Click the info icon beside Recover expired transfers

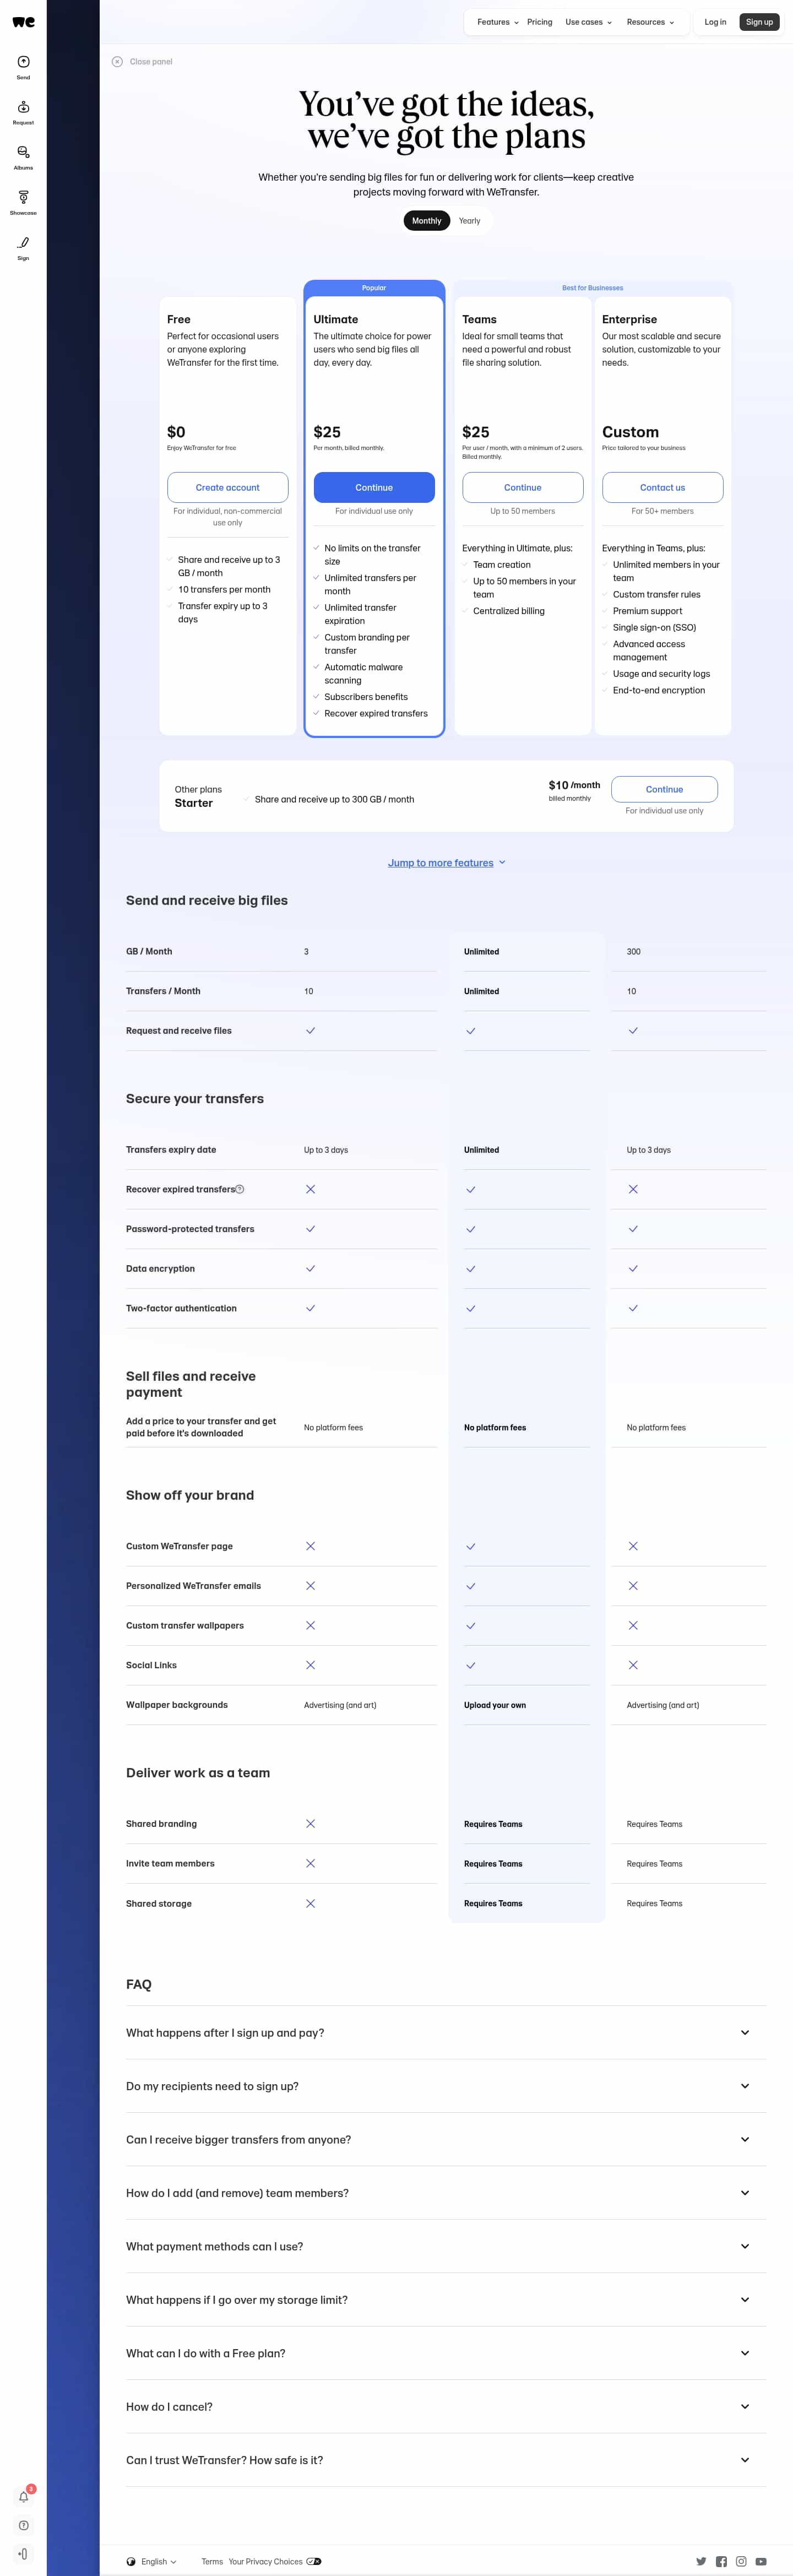click(240, 1189)
